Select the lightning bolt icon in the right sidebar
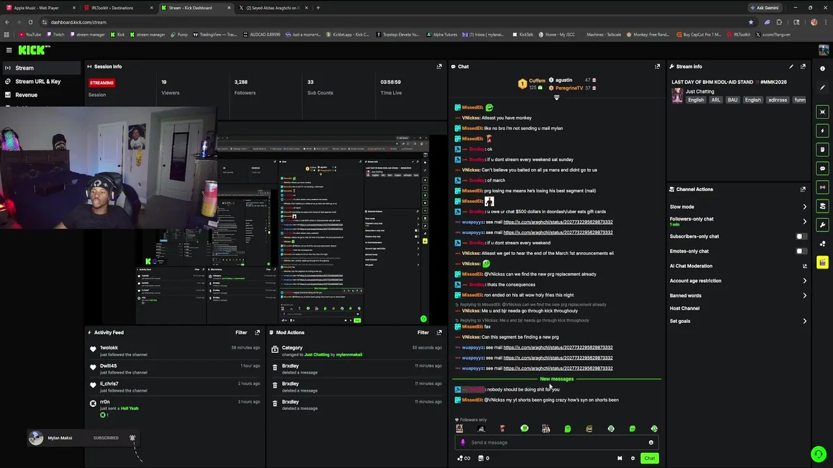The image size is (833, 468). 823,131
